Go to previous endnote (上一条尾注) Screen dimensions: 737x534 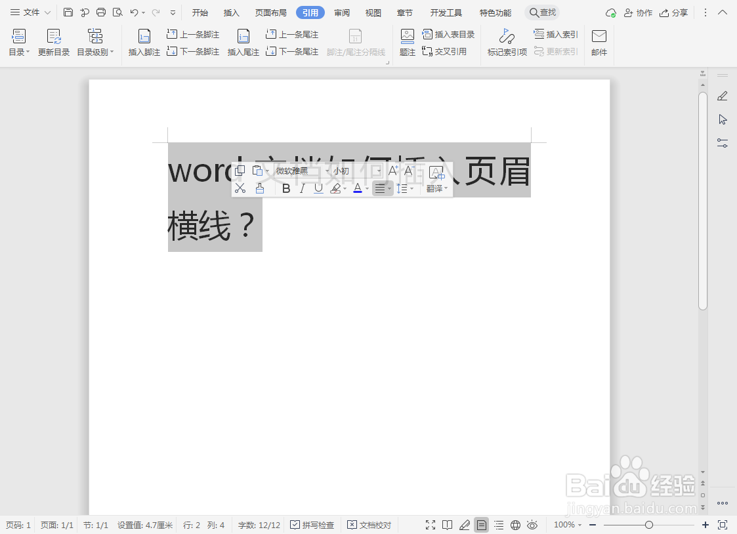coord(292,34)
